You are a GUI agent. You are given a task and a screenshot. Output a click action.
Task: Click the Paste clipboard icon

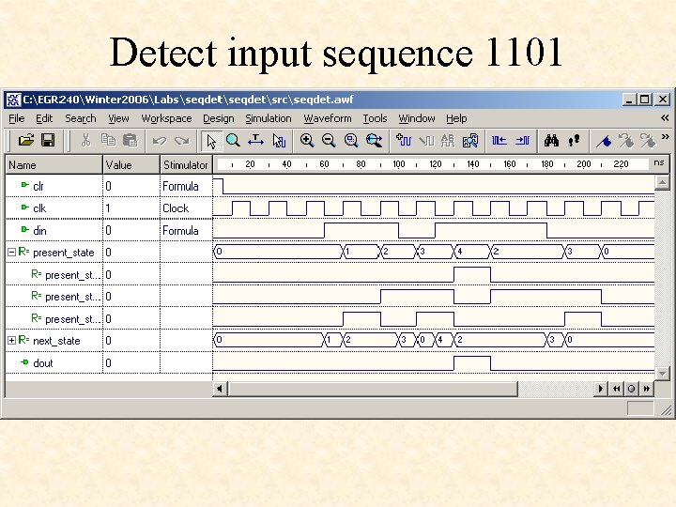click(130, 140)
